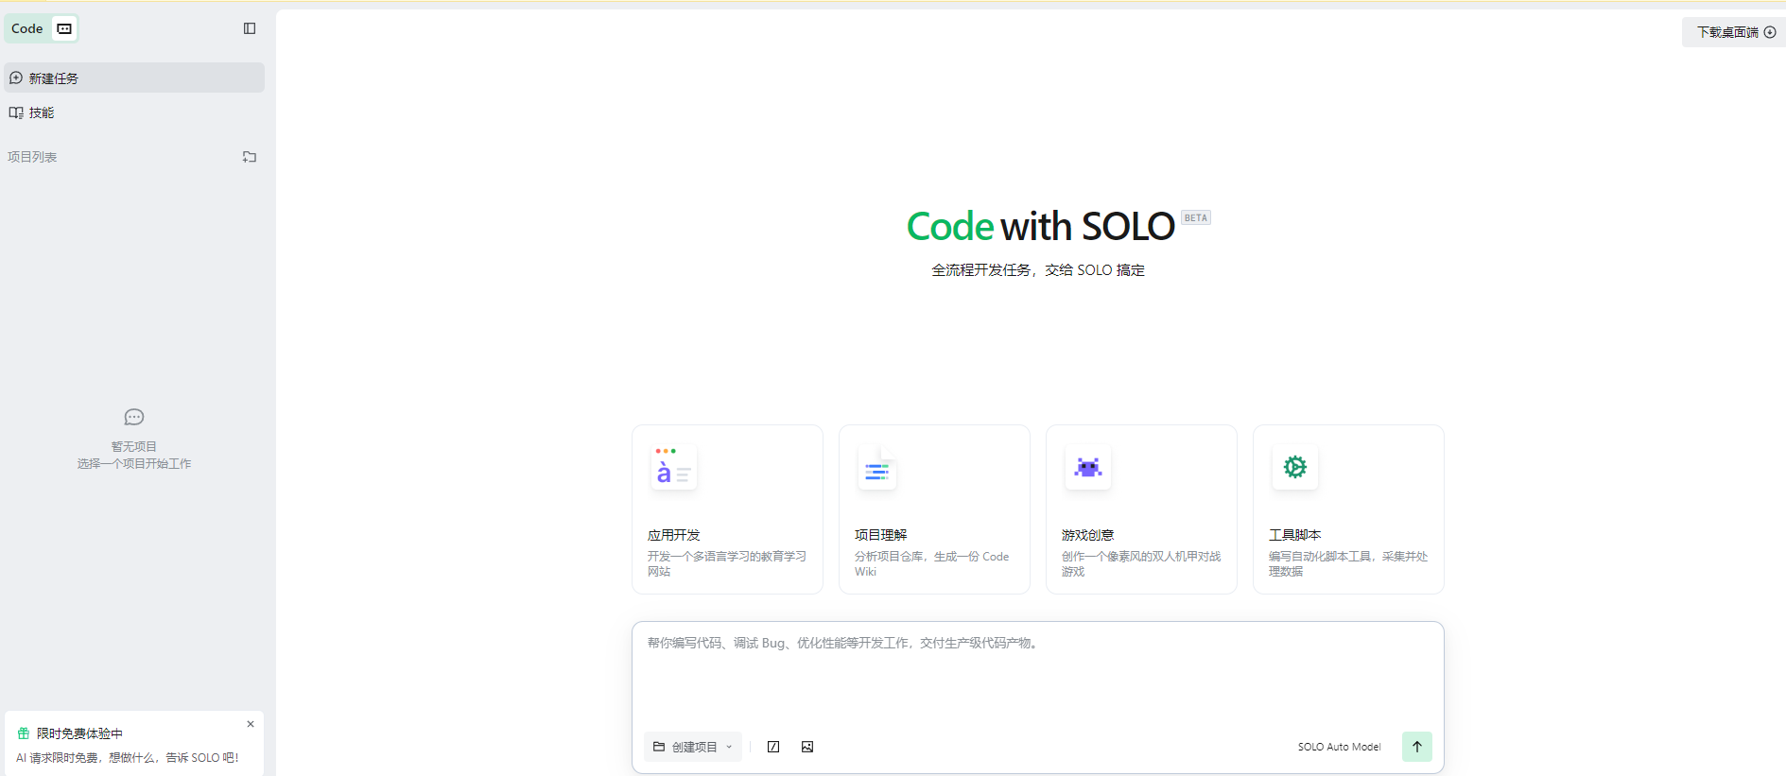Switch to the chat mode icon beside Code
Screen dimensions: 1786x776
click(64, 28)
